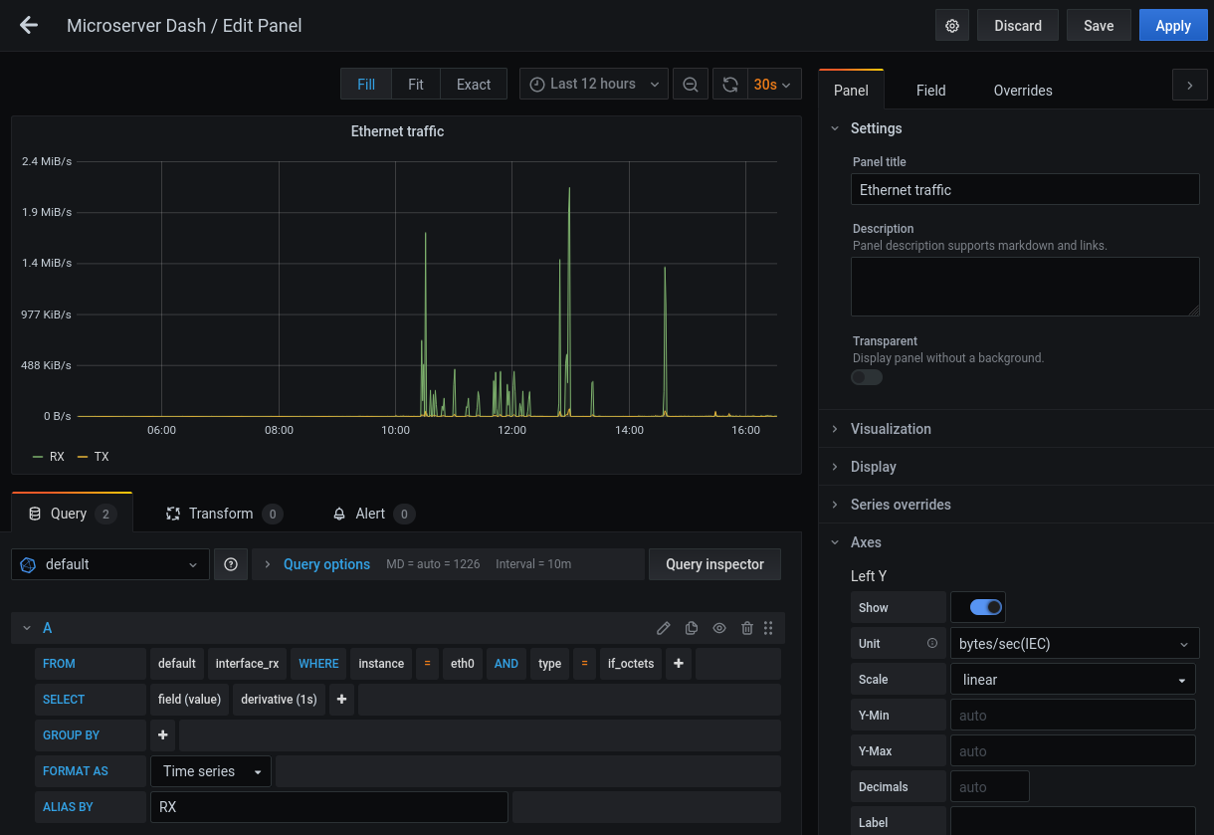1214x835 pixels.
Task: Duplicate query A with copy icon
Action: (x=692, y=628)
